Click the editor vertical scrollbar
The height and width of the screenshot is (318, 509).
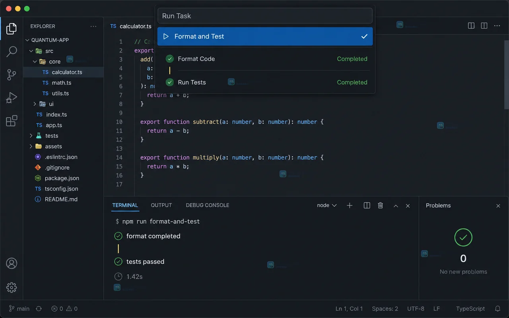[x=506, y=74]
